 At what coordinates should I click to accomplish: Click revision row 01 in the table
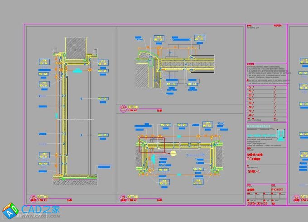250,88
